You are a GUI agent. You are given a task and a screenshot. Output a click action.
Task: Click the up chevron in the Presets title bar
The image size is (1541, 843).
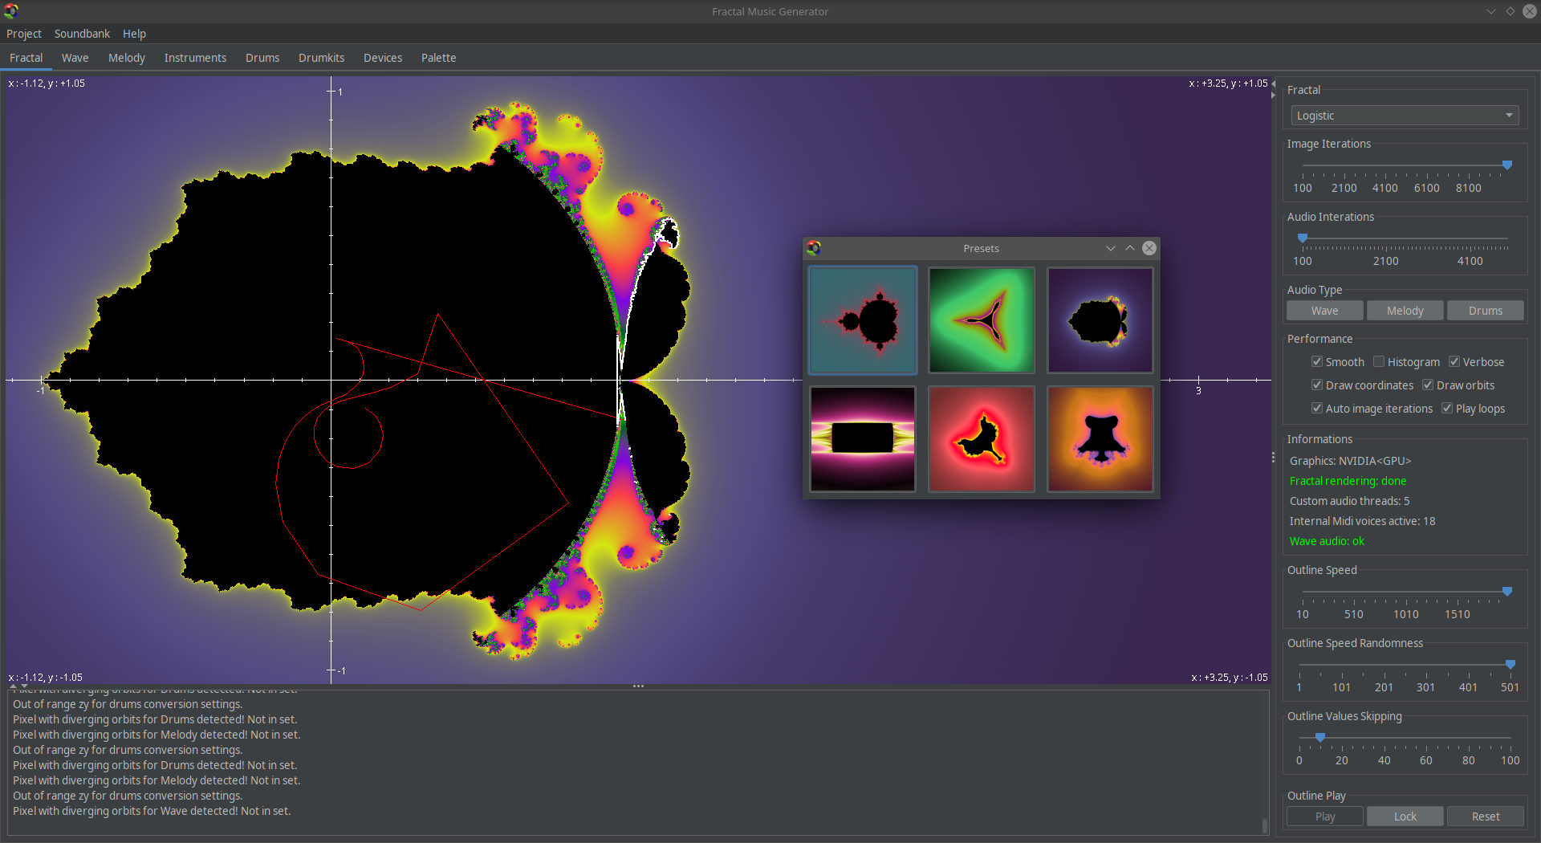(x=1130, y=248)
